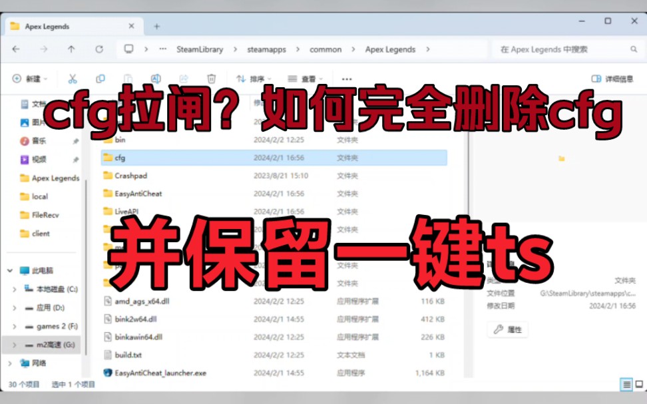Click the Share icon in the toolbar
647x404 pixels.
pyautogui.click(x=184, y=79)
